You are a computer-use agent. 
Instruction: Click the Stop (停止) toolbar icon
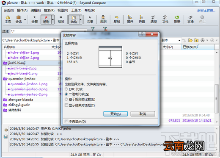(x=202, y=19)
